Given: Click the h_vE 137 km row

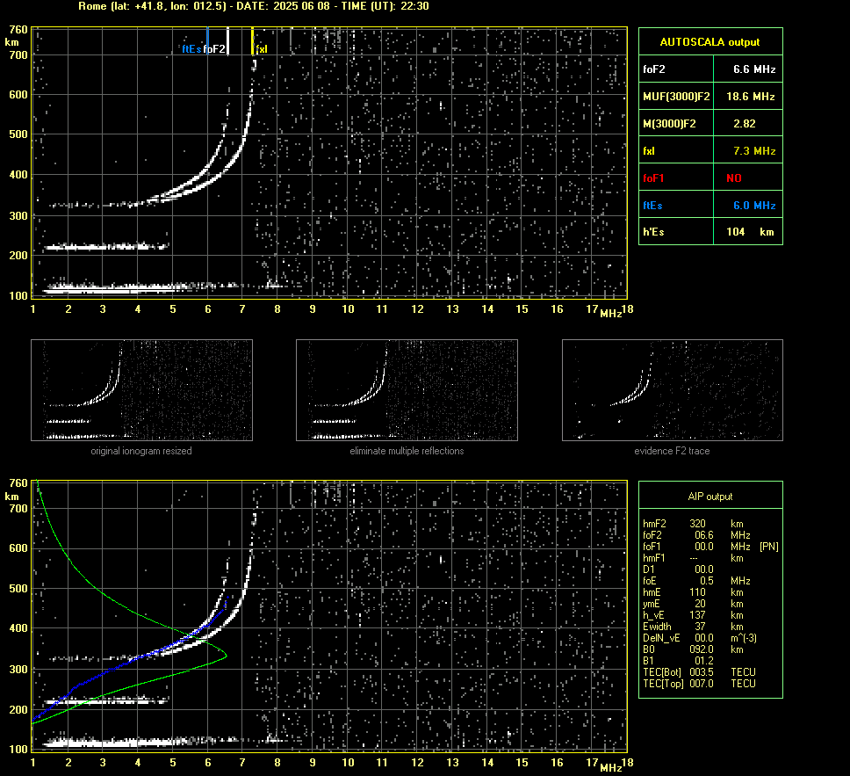Looking at the screenshot, I should pos(693,615).
